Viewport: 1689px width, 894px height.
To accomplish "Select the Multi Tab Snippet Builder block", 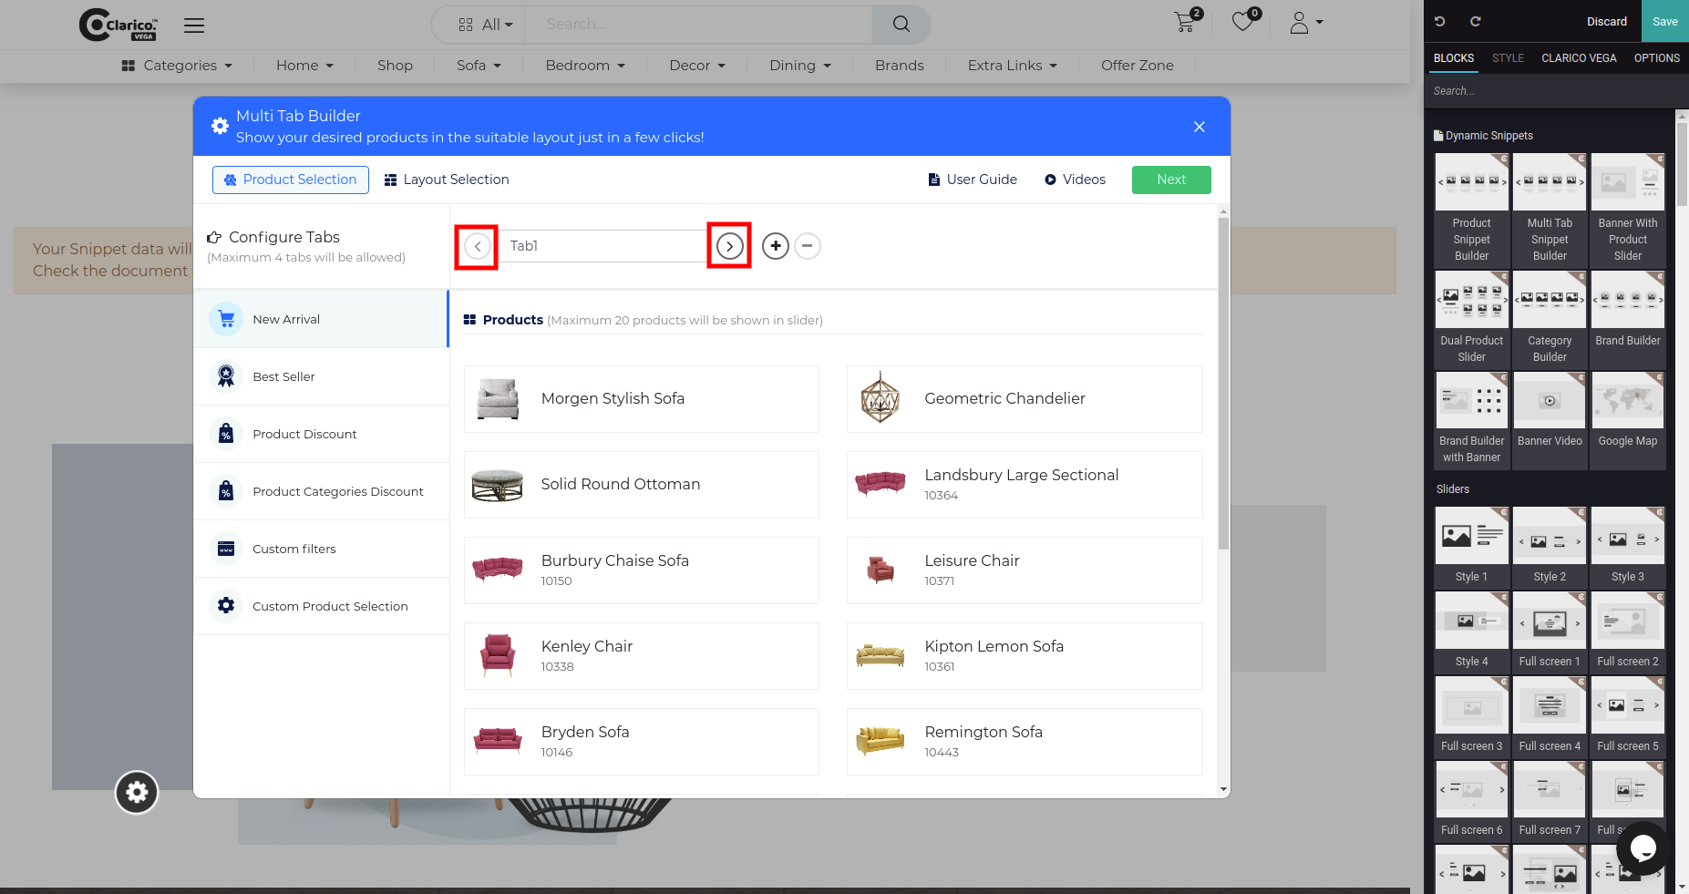I will tap(1550, 210).
